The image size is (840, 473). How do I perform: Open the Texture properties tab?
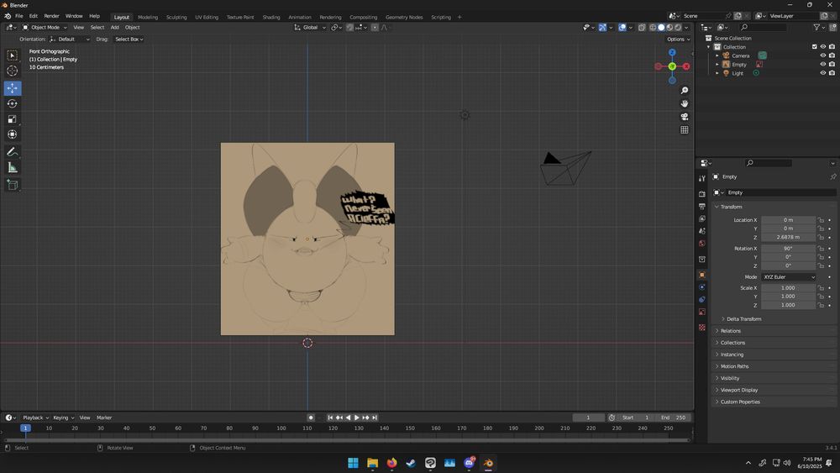point(701,328)
